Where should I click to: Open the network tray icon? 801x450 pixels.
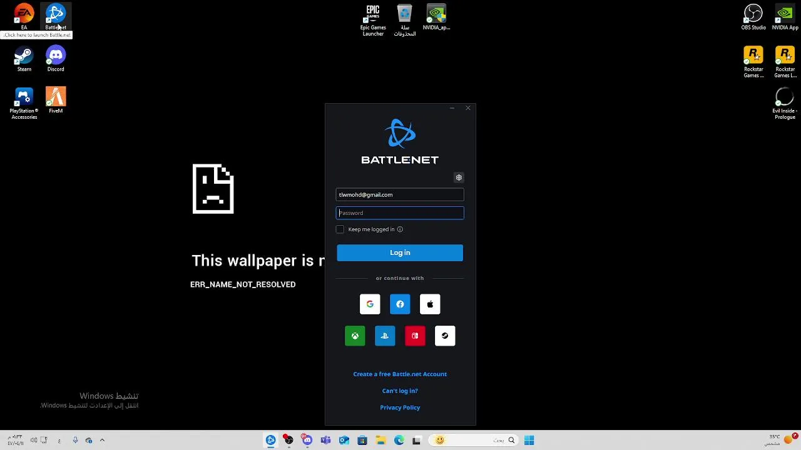(44, 440)
